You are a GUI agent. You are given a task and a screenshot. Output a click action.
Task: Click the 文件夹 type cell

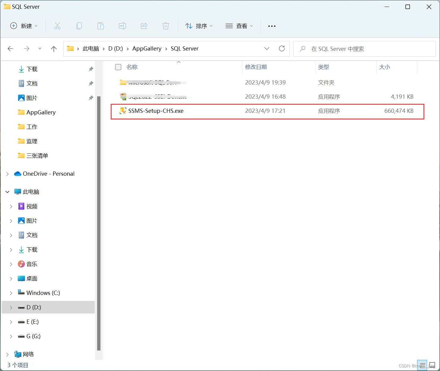(326, 82)
